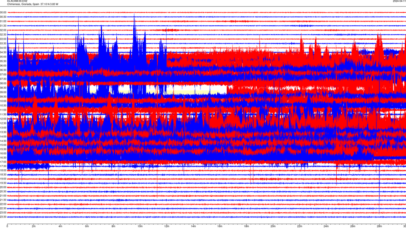Select the '03:00' time row label
Viewport: 406px width, 228px height.
pos(3,39)
